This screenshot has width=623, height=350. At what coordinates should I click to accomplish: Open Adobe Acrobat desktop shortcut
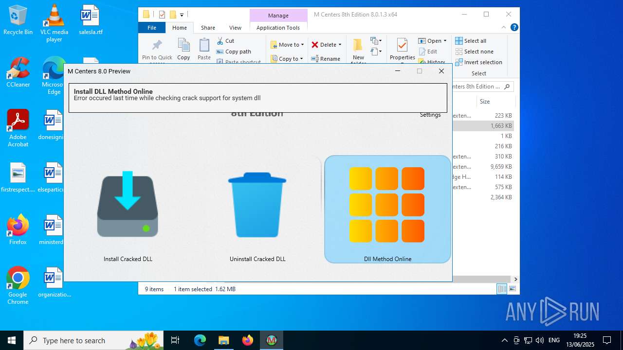click(18, 128)
